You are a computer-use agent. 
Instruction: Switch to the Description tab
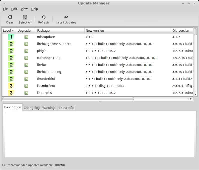[13, 107]
